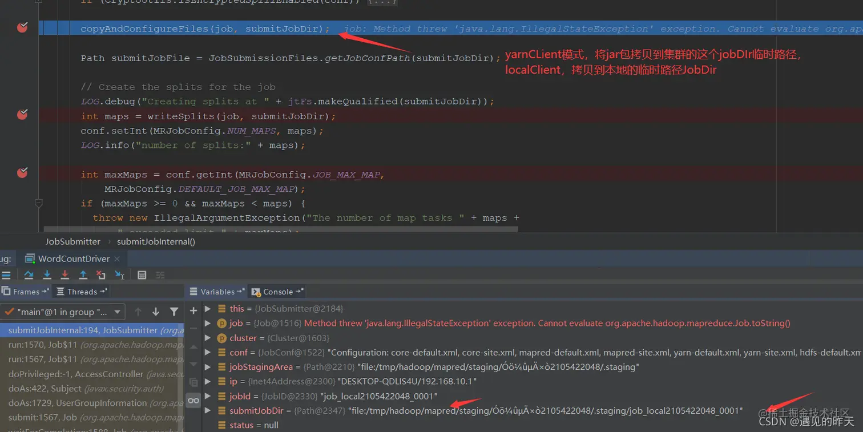Toggle breakpoint on copyAndConfigureFiles line
Viewport: 863px width, 432px height.
[22, 27]
